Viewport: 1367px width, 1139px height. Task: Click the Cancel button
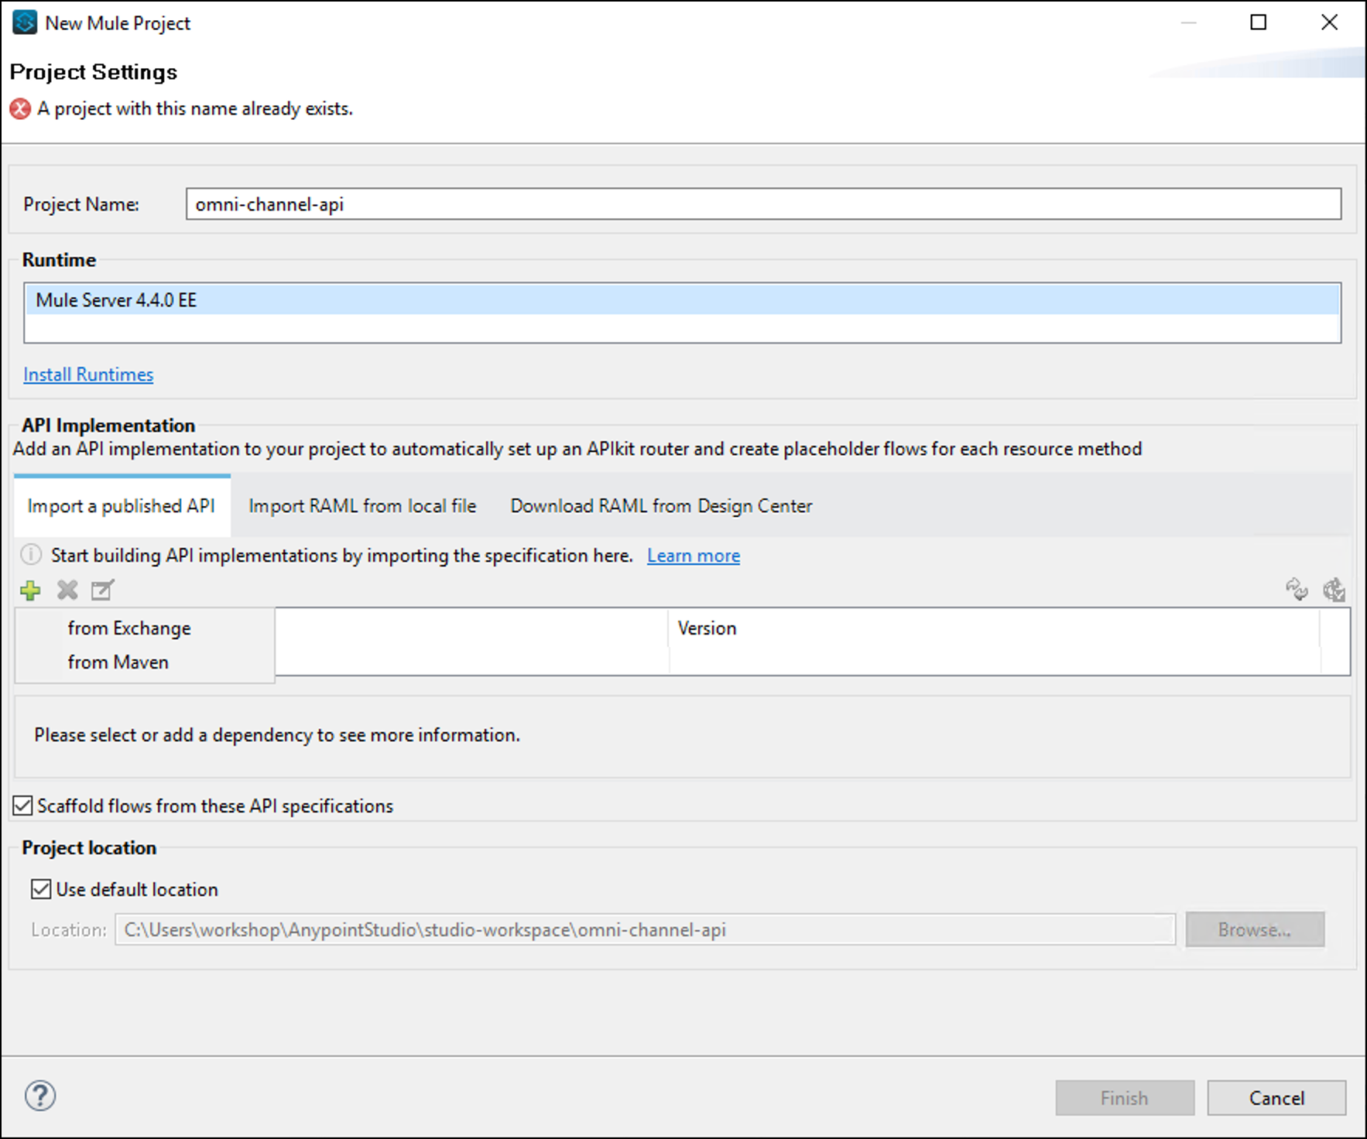[1276, 1098]
